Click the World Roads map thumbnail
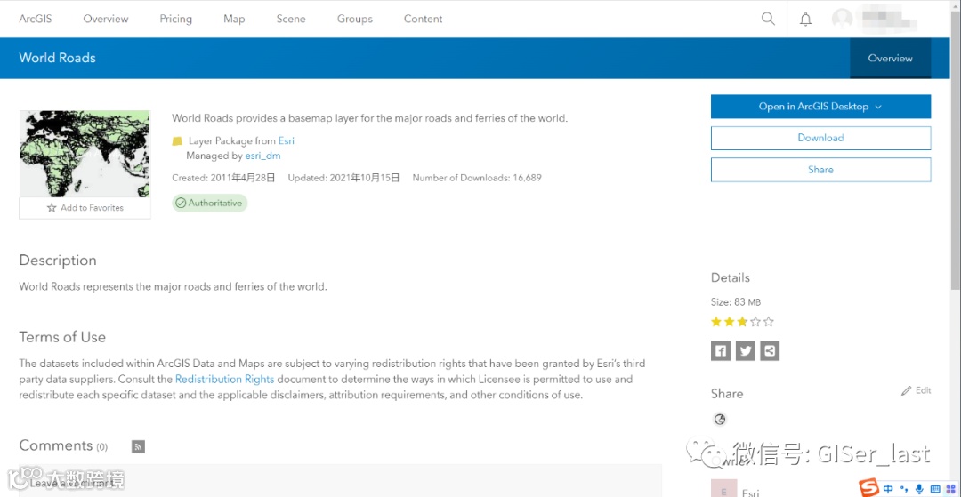961x497 pixels. 85,154
